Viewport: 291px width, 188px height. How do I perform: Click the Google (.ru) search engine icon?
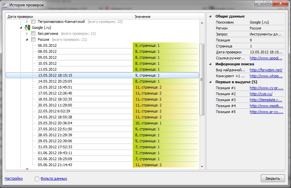[27, 28]
